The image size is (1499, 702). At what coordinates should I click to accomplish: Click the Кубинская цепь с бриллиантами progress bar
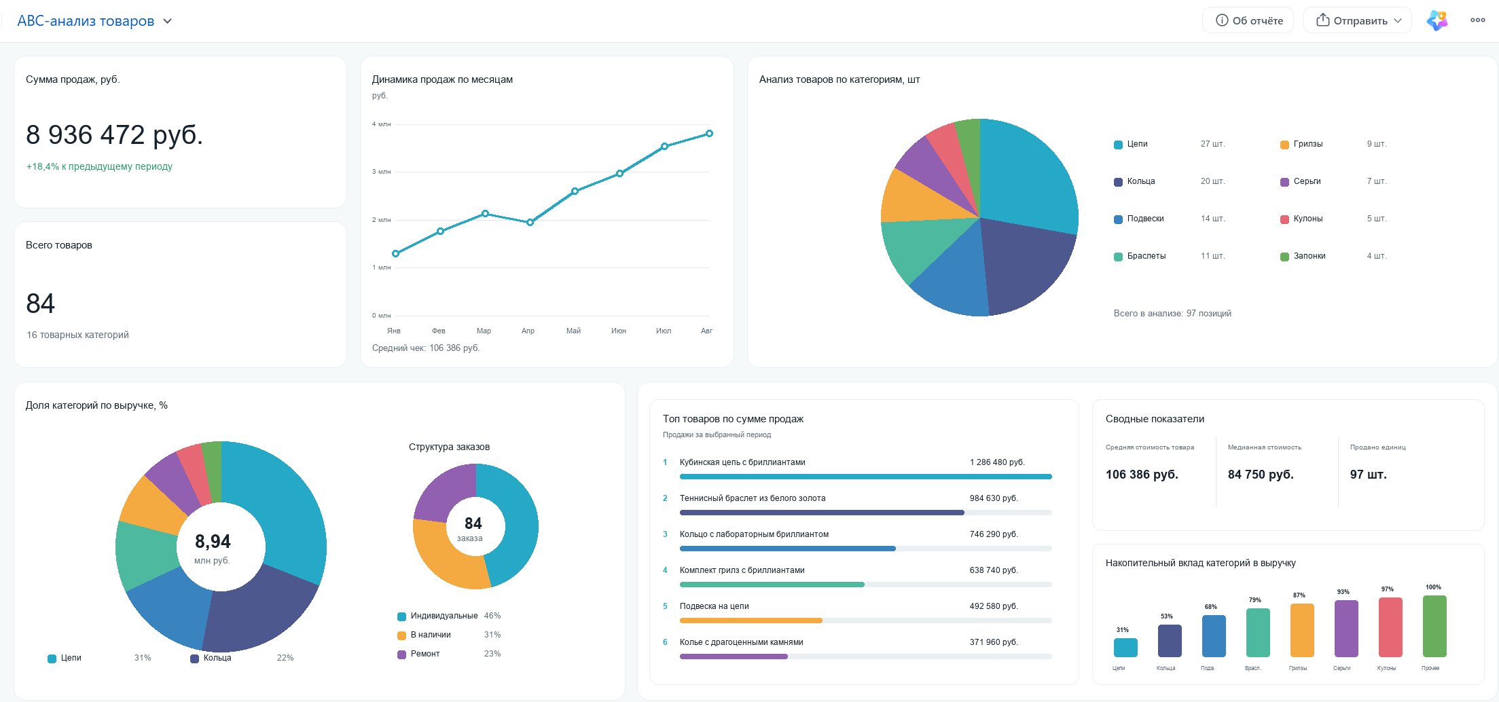(x=866, y=477)
